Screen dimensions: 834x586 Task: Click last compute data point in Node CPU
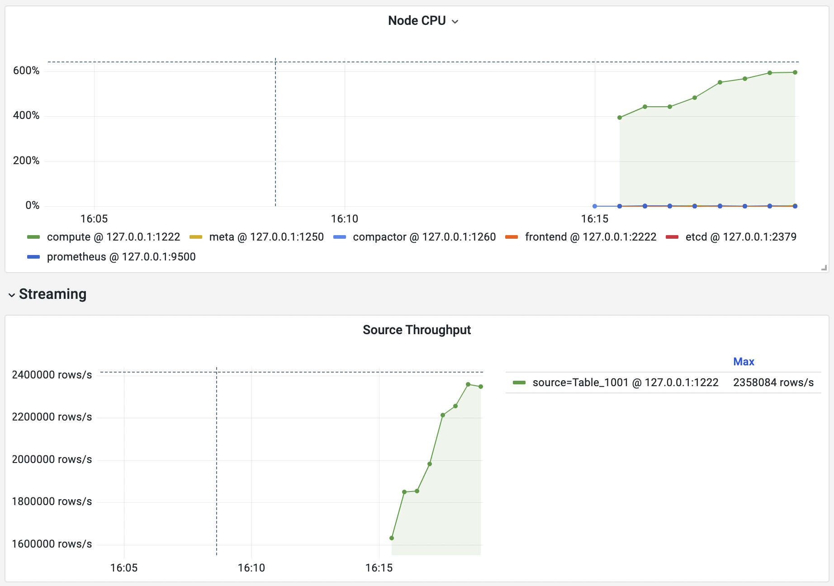point(795,72)
